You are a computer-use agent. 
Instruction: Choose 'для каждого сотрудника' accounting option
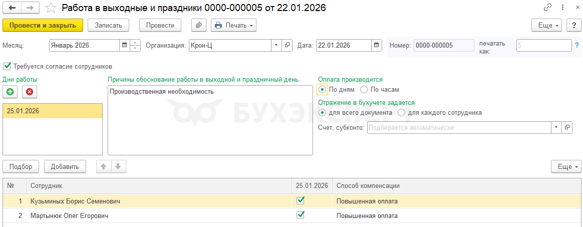[x=401, y=113]
